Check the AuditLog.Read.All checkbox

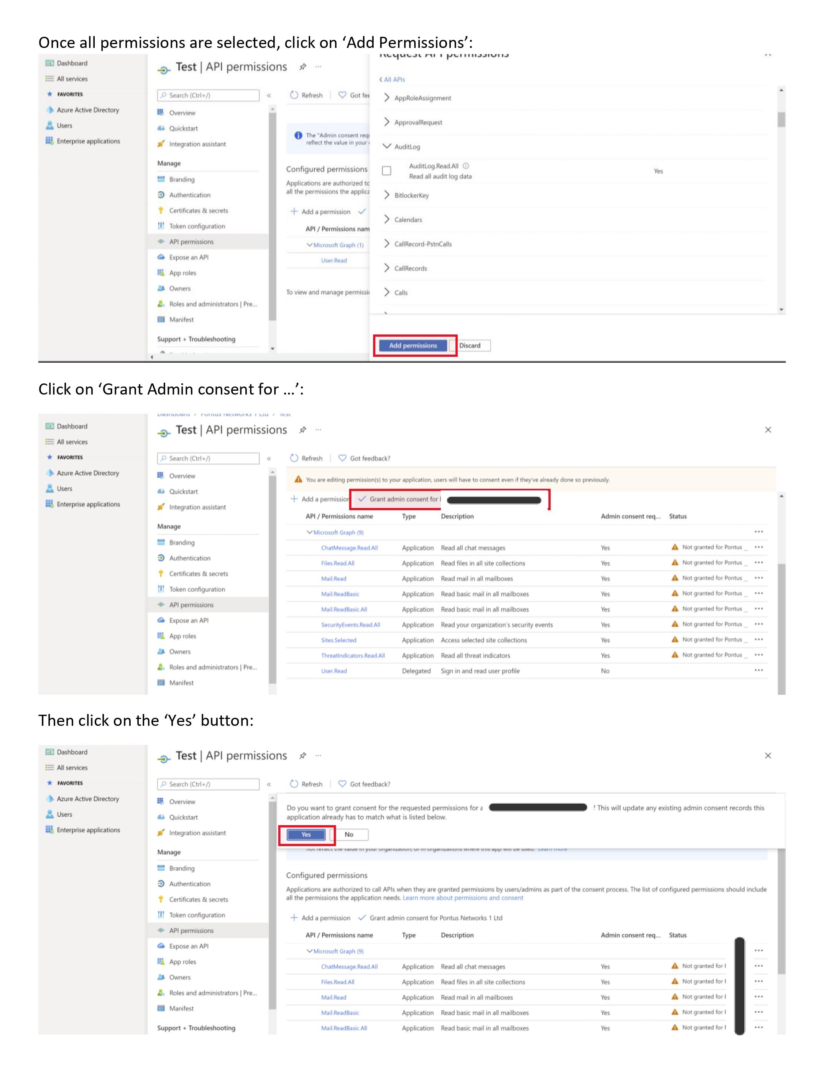coord(387,171)
